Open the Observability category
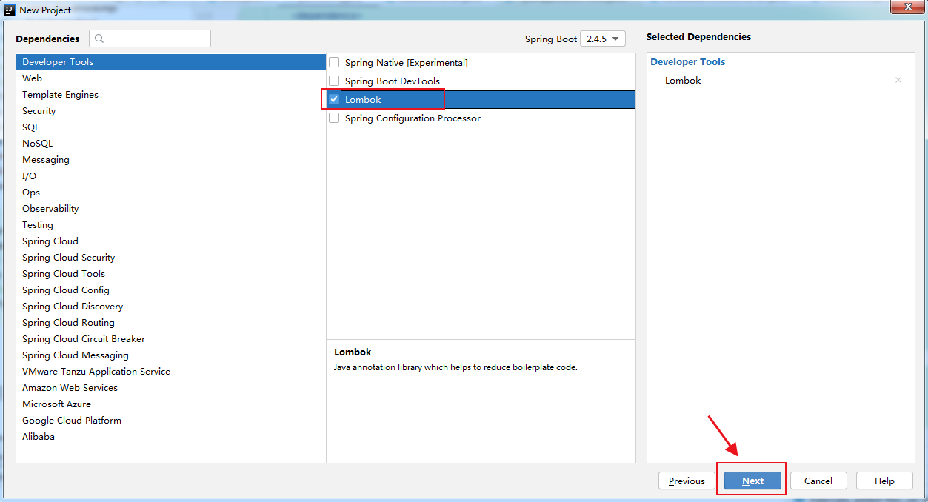This screenshot has height=502, width=928. click(x=171, y=209)
